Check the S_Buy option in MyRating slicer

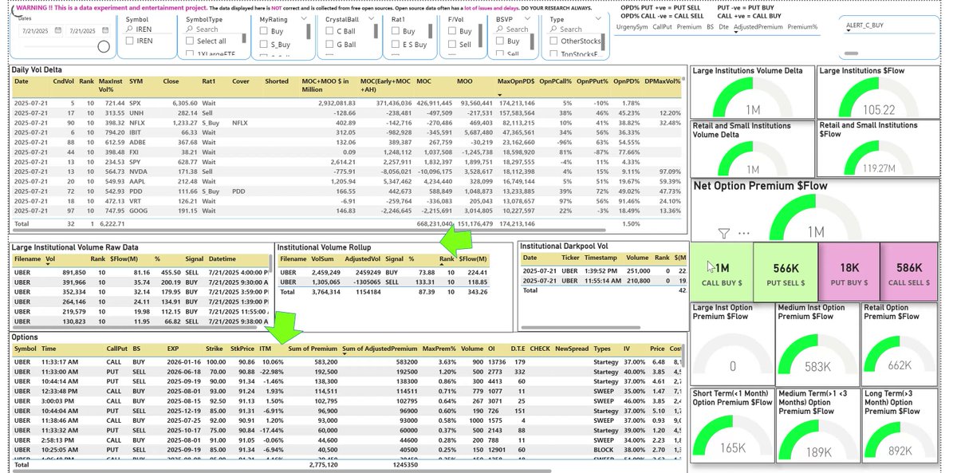(x=263, y=44)
